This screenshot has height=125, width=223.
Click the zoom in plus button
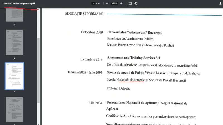(x=121, y=4)
